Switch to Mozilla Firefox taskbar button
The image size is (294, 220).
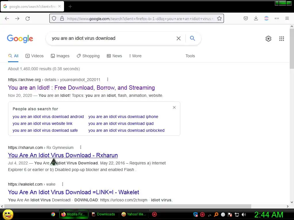(74, 214)
